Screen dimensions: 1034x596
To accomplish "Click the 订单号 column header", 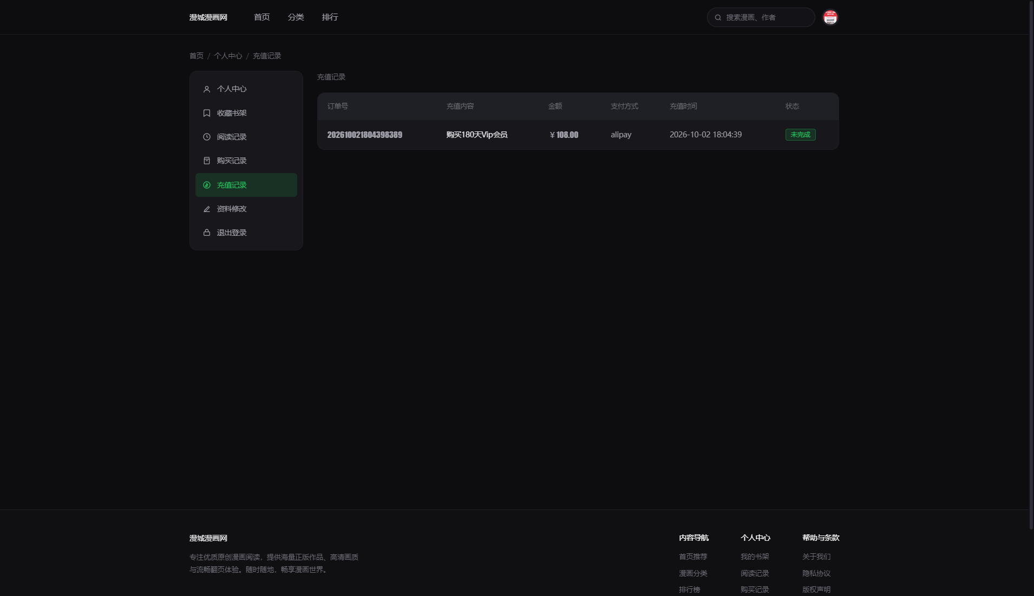I will tap(338, 106).
